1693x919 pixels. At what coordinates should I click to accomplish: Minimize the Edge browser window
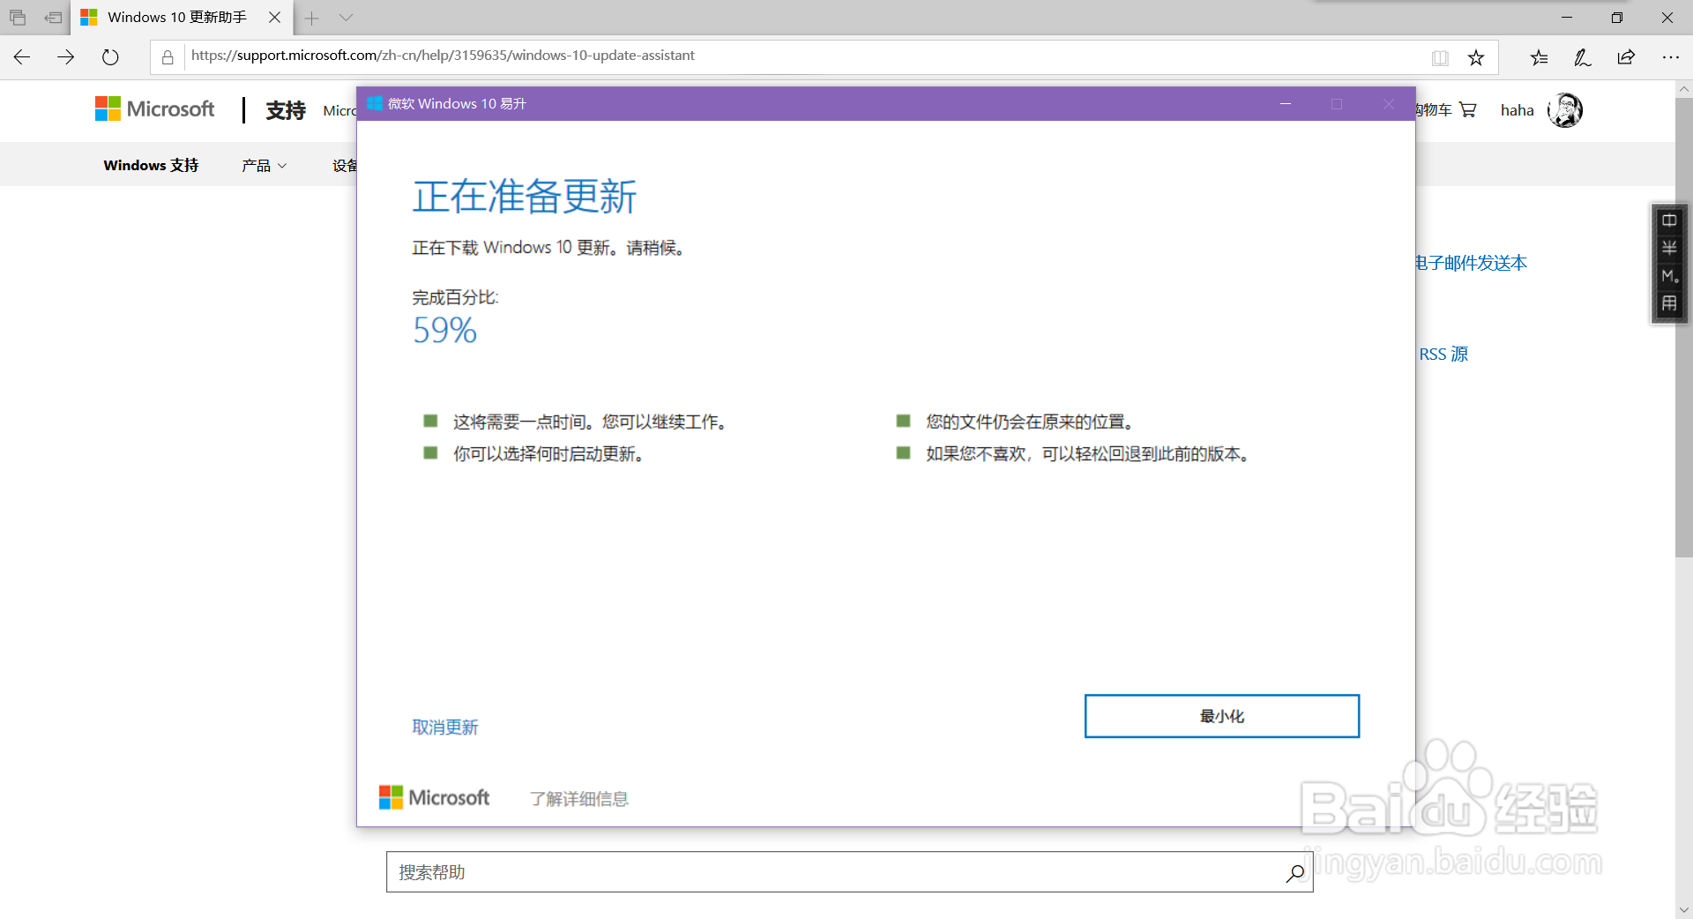(x=1567, y=18)
